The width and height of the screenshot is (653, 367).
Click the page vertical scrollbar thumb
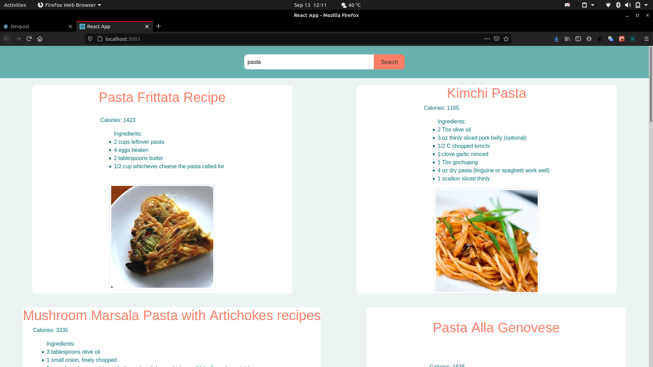(651, 85)
